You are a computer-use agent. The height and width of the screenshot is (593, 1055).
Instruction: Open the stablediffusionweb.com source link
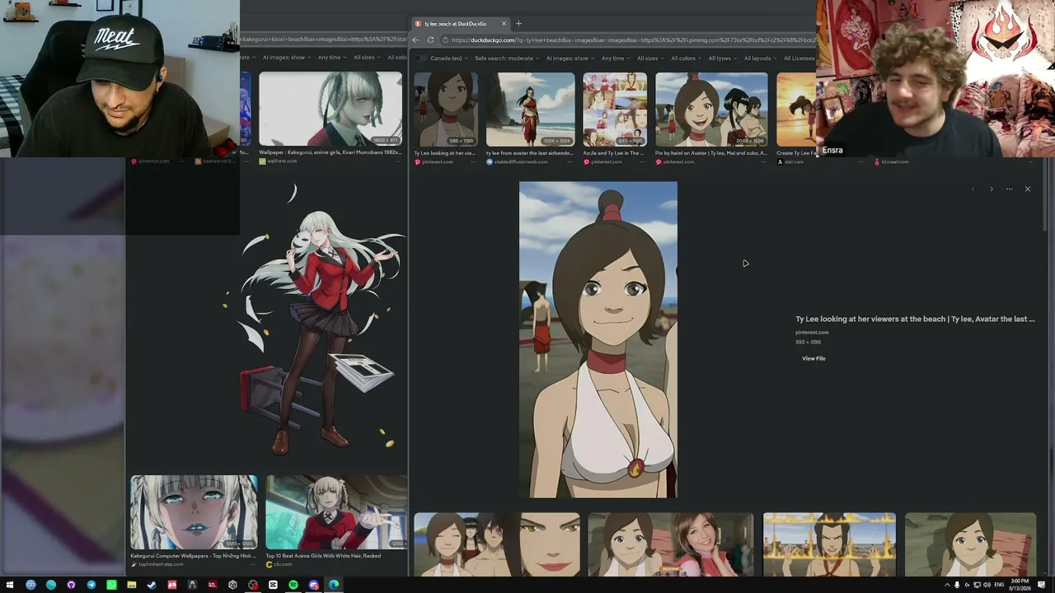click(521, 161)
